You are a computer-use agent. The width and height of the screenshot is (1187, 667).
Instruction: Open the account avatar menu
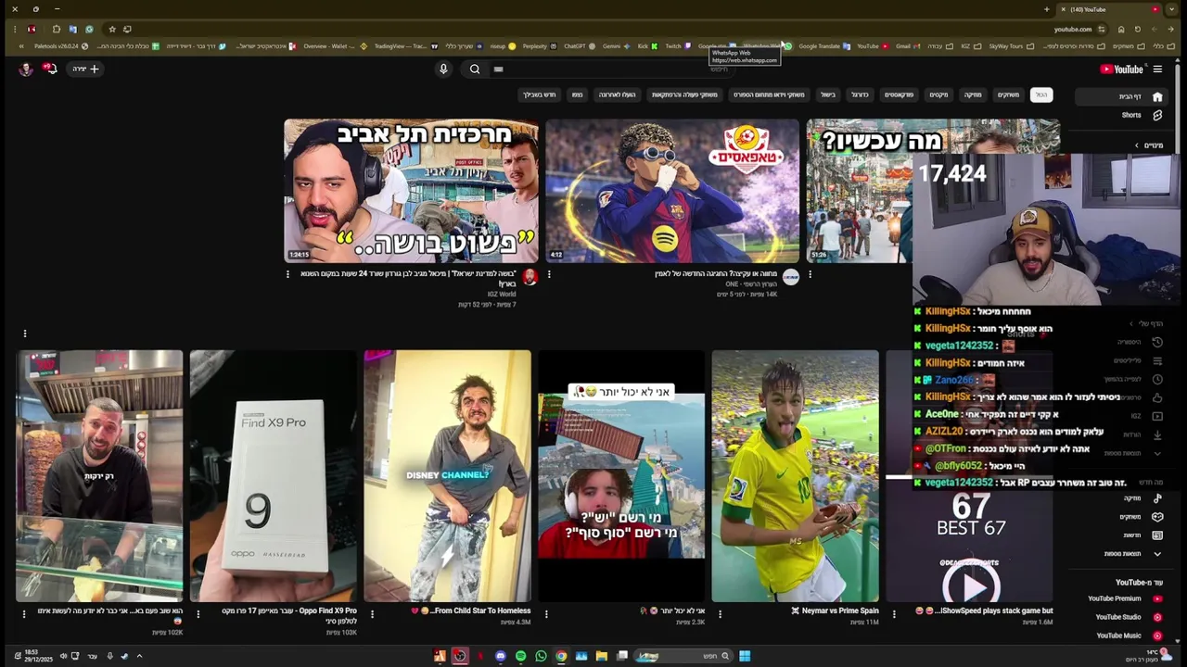click(x=26, y=69)
